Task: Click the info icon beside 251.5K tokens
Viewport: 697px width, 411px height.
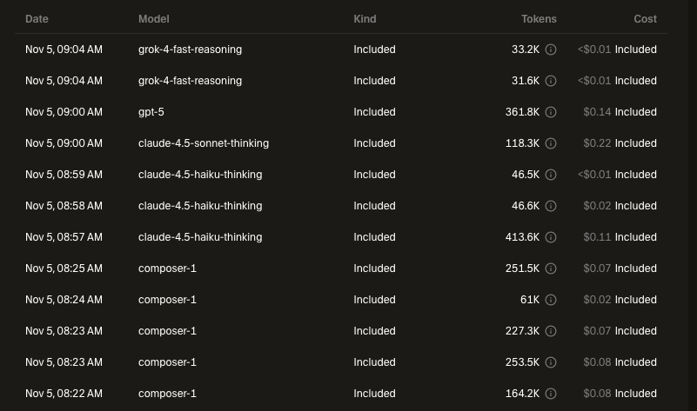Action: [551, 268]
